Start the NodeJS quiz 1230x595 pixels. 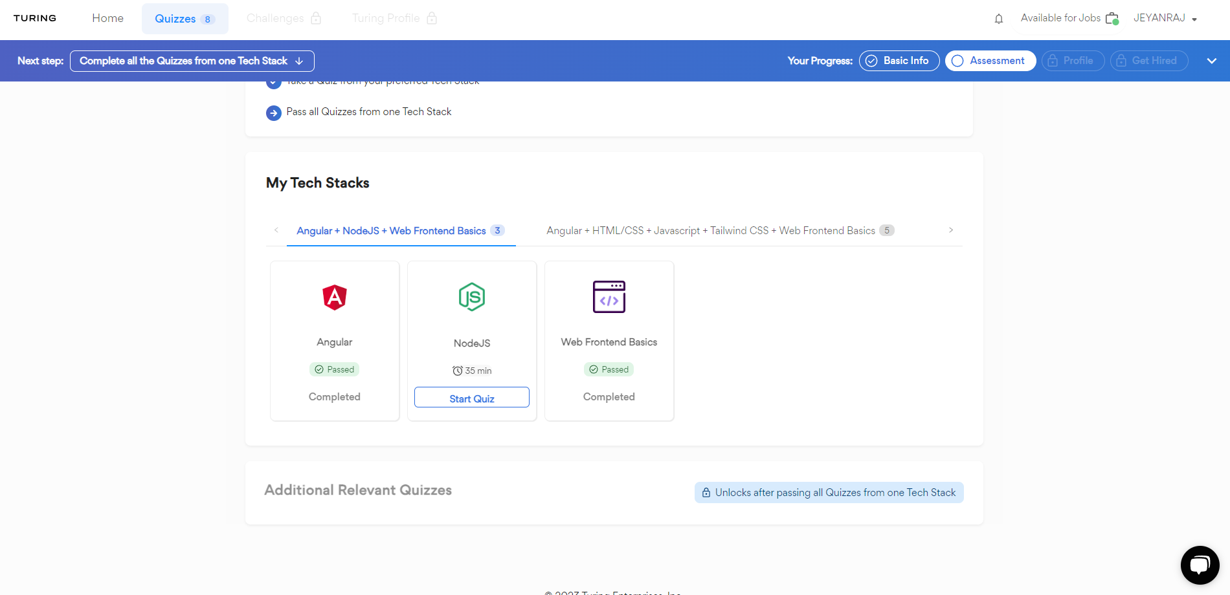tap(472, 398)
